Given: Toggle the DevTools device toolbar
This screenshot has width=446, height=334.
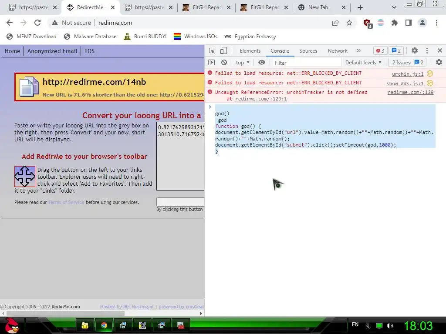Looking at the screenshot, I should click(223, 50).
